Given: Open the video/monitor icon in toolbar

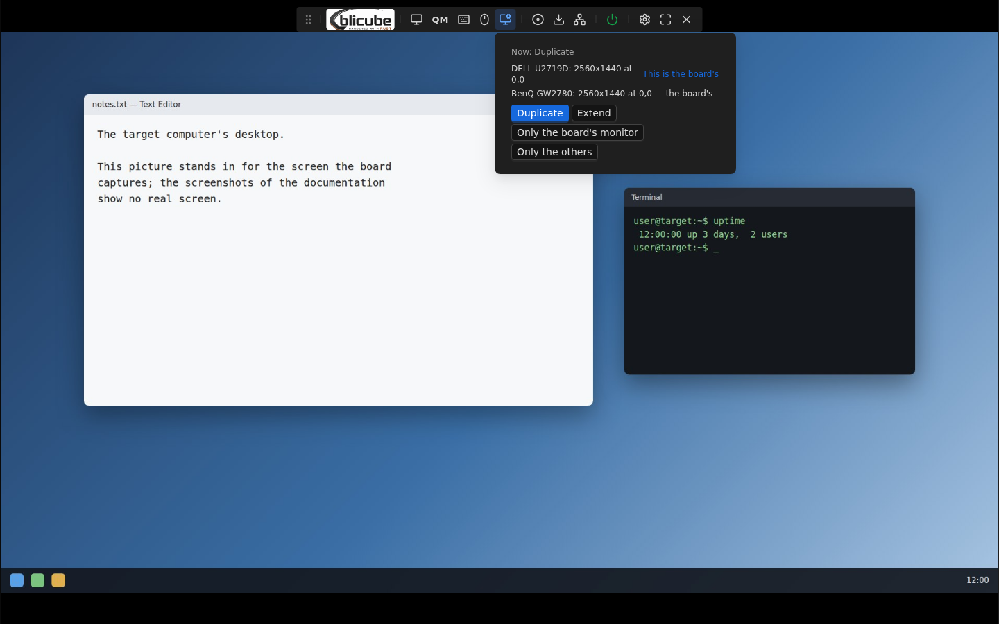Looking at the screenshot, I should coord(416,19).
